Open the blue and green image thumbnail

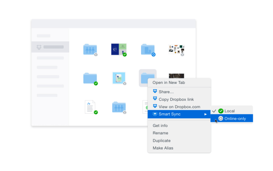click(119, 50)
